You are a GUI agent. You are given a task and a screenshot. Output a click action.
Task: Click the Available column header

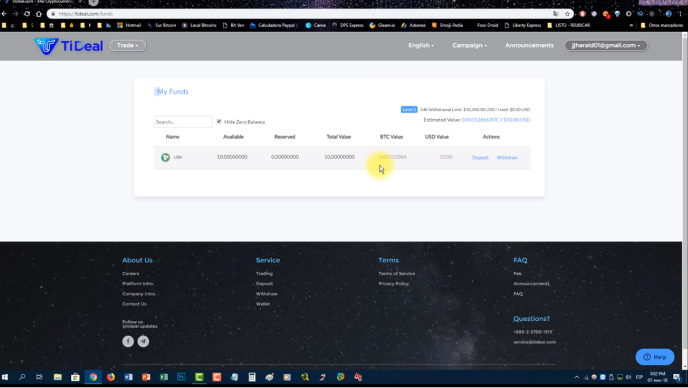(233, 137)
